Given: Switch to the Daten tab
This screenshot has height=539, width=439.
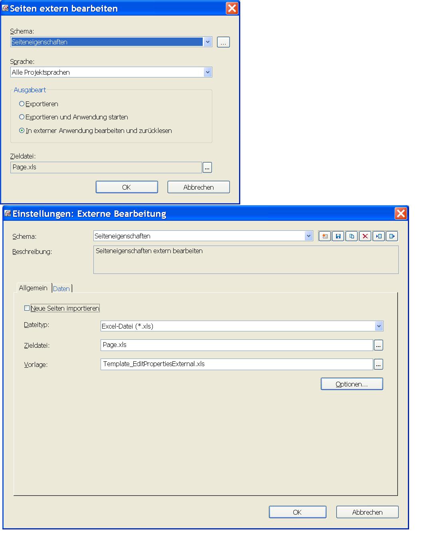Looking at the screenshot, I should click(61, 289).
